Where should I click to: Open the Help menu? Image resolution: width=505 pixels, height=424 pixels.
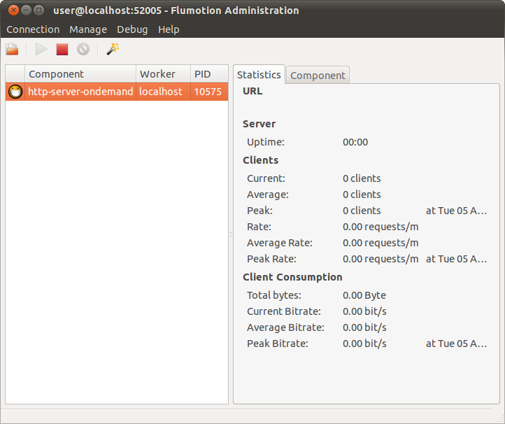click(169, 29)
